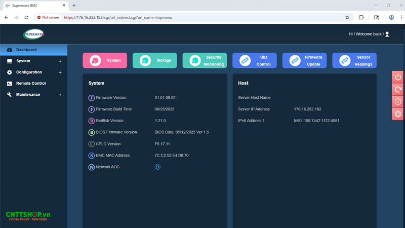The image size is (405, 228).
Task: Open the browser extensions icon
Action: point(361,17)
